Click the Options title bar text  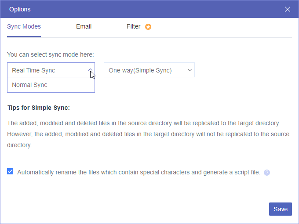(x=20, y=9)
